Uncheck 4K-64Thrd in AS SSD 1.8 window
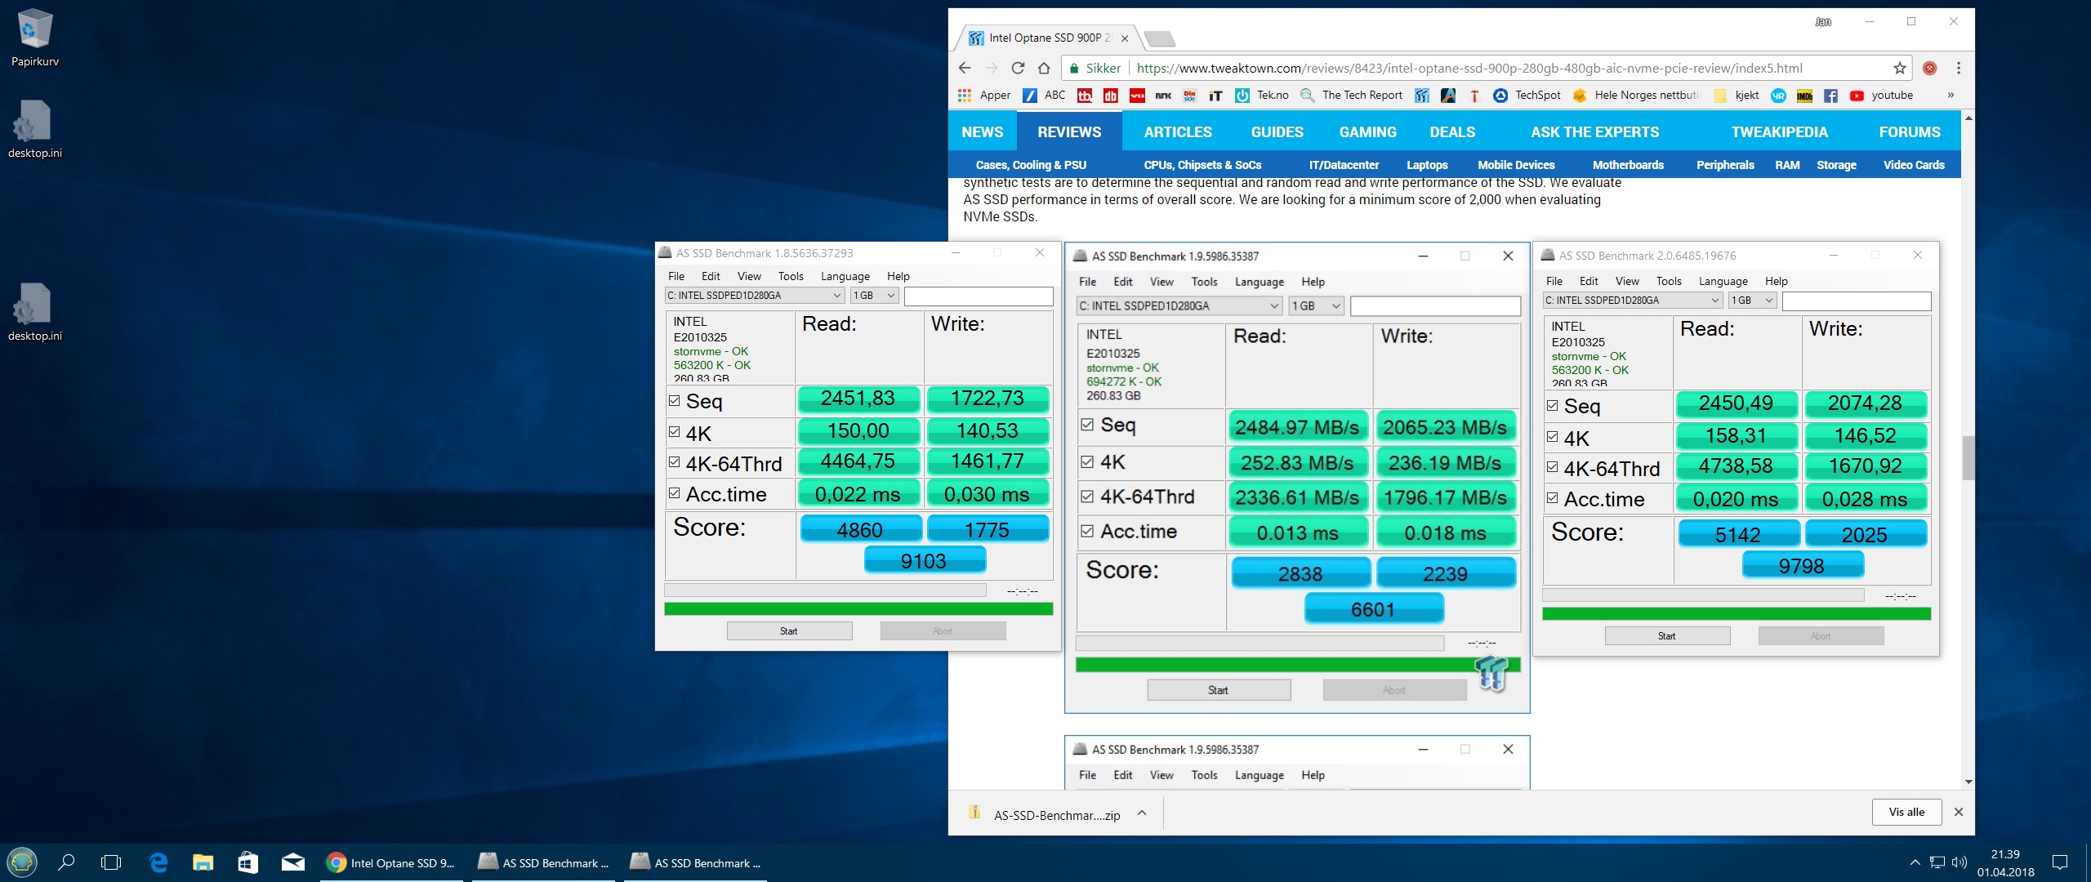Viewport: 2091px width, 882px height. tap(675, 462)
